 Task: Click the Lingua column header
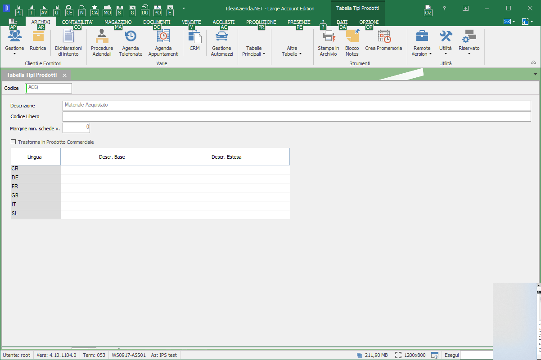[x=35, y=157]
